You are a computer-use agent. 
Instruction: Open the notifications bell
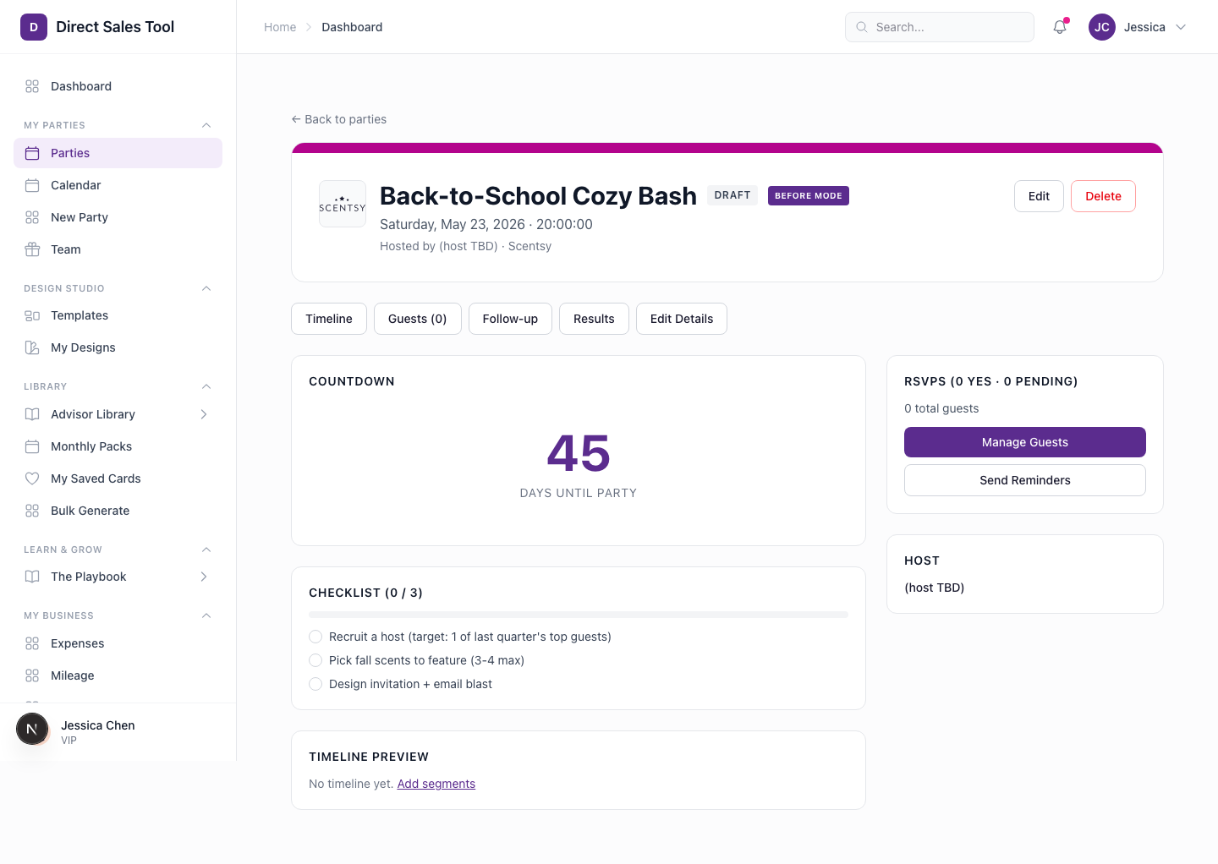tap(1059, 27)
